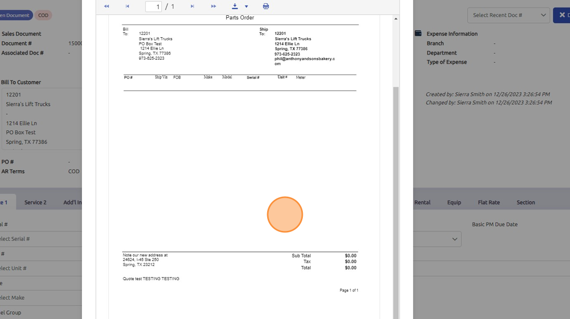Jump to last page of report
This screenshot has width=570, height=319.
coord(213,6)
